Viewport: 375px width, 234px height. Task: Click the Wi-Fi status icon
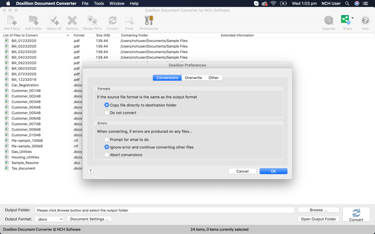pos(273,3)
